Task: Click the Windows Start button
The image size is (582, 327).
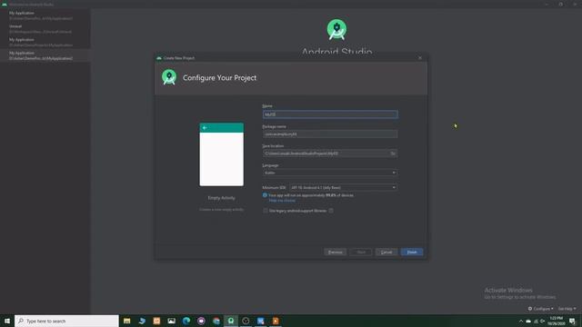Action: [7, 321]
